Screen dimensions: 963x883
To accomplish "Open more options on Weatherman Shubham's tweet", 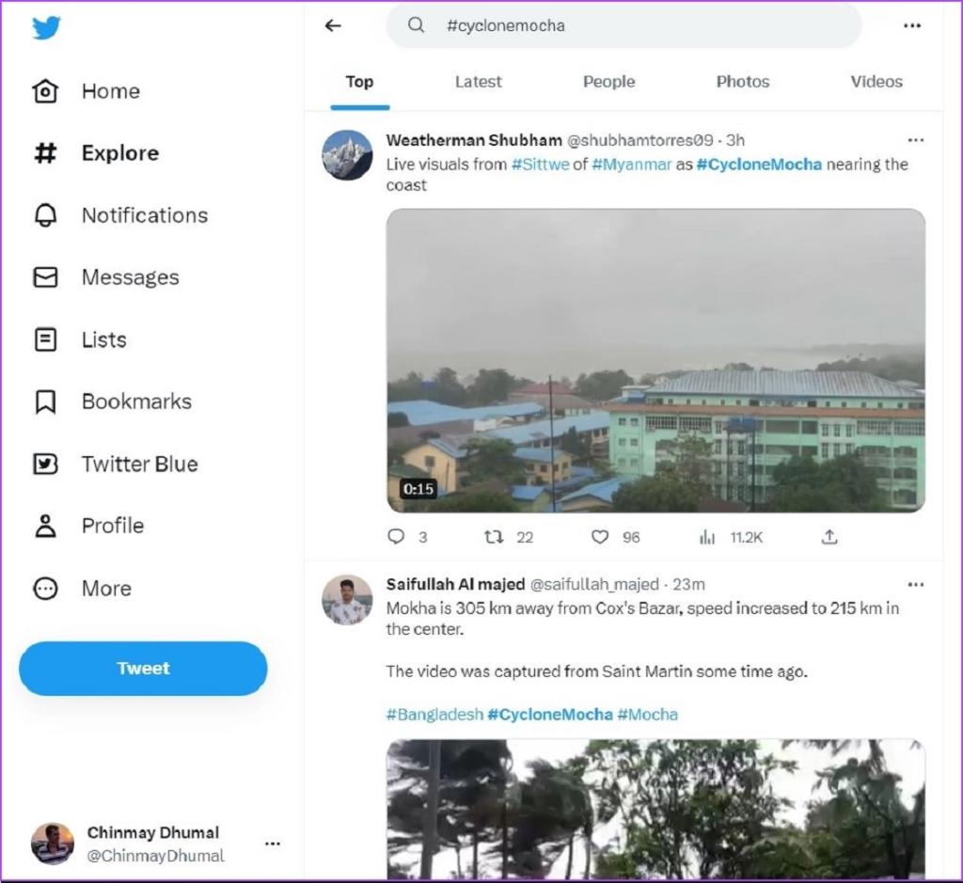I will point(915,140).
